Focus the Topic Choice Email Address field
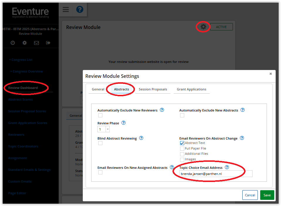This screenshot has height=206, width=281. pos(216,174)
